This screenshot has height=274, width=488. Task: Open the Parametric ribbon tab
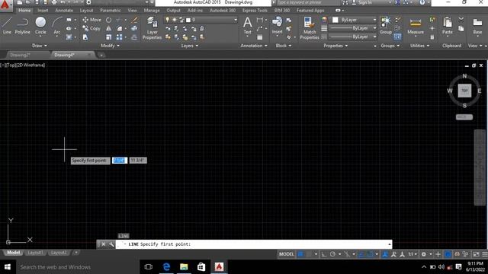click(x=110, y=10)
